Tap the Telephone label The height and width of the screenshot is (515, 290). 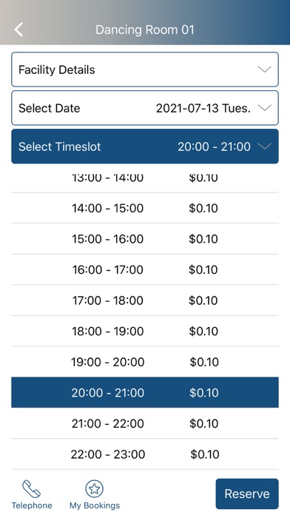point(32,505)
